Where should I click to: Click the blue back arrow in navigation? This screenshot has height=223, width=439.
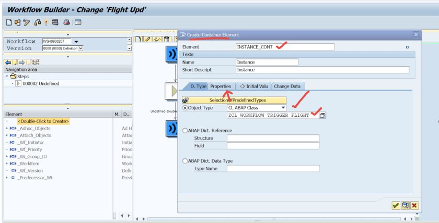click(x=8, y=62)
